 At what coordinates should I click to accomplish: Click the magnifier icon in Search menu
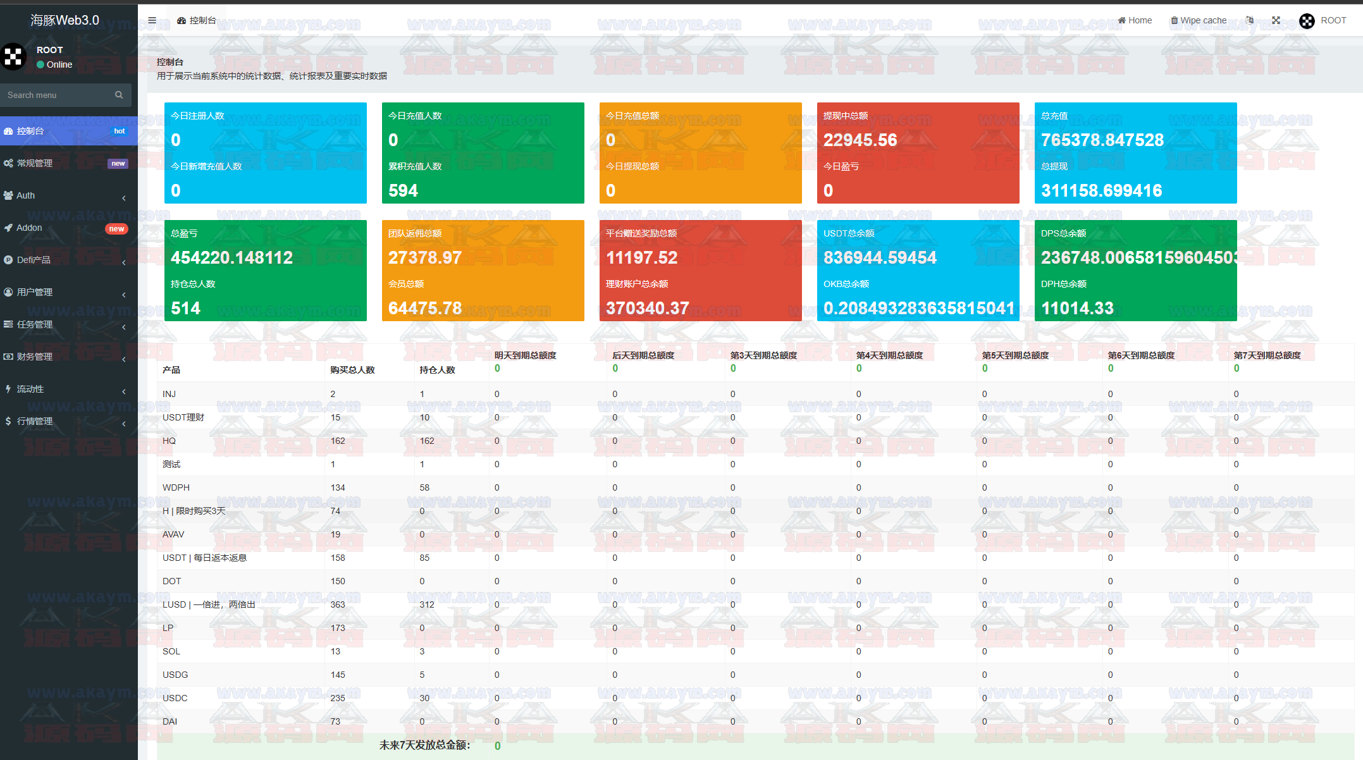[119, 95]
